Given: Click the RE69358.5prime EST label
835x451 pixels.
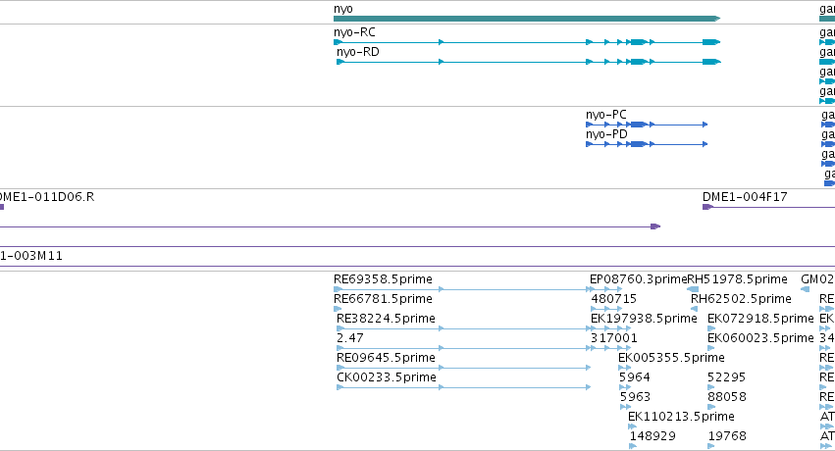Looking at the screenshot, I should [x=383, y=279].
